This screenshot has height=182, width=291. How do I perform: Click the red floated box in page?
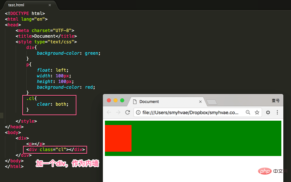118,138
